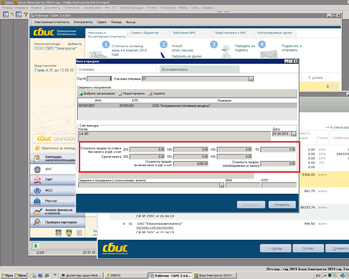Click the left Пуск start button
This screenshot has height=279, width=349.
(7, 275)
